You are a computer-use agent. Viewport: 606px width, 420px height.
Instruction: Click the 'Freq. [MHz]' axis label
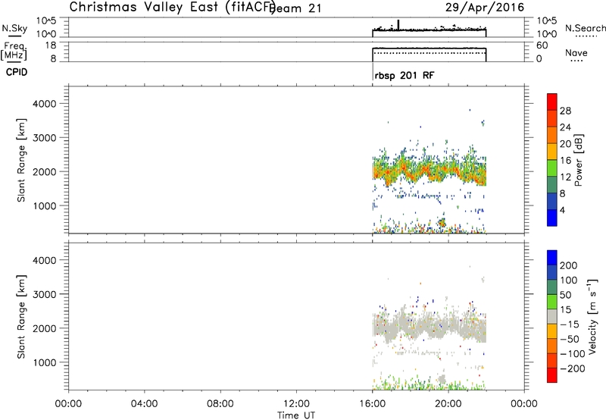(15, 52)
